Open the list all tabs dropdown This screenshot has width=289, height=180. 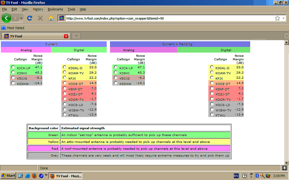tap(286, 36)
